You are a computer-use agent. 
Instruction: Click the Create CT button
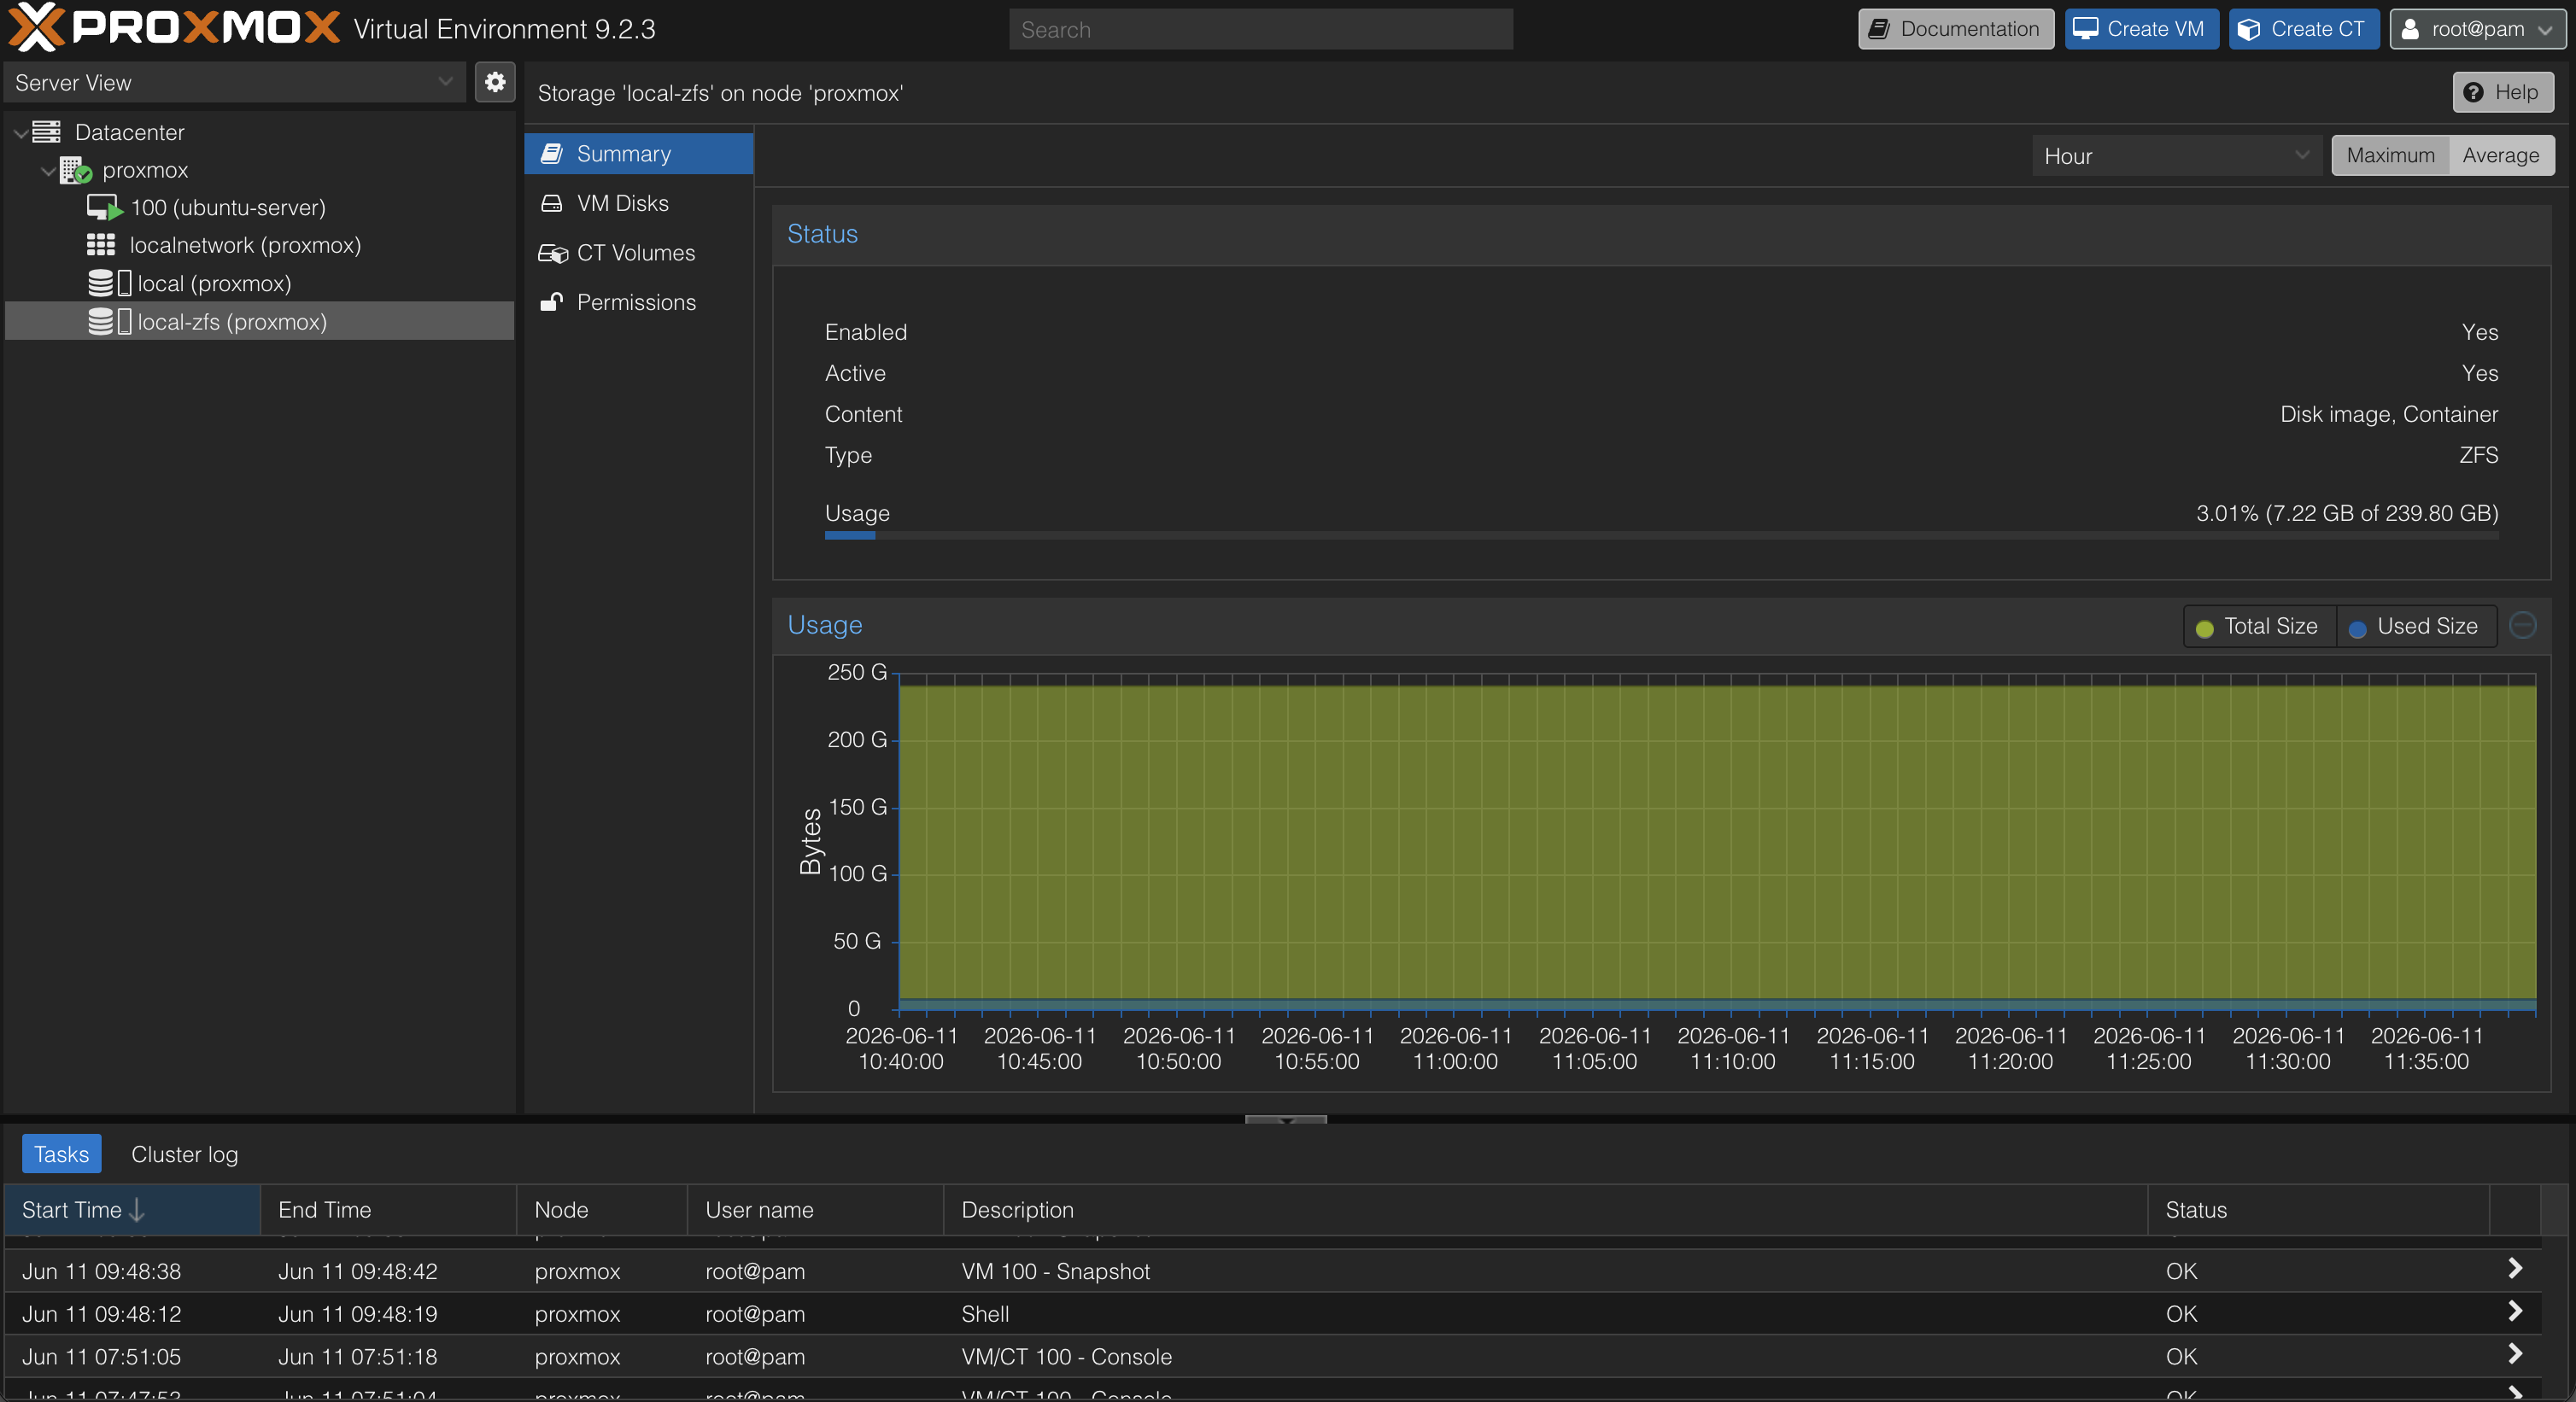coord(2304,29)
